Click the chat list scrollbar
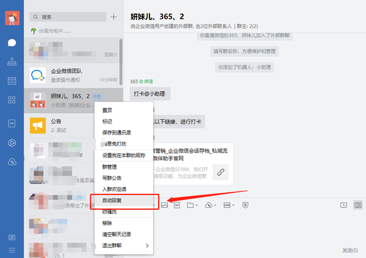 coord(121,62)
